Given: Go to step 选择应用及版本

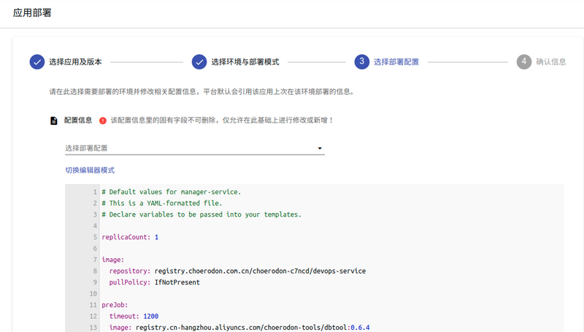Looking at the screenshot, I should point(75,62).
